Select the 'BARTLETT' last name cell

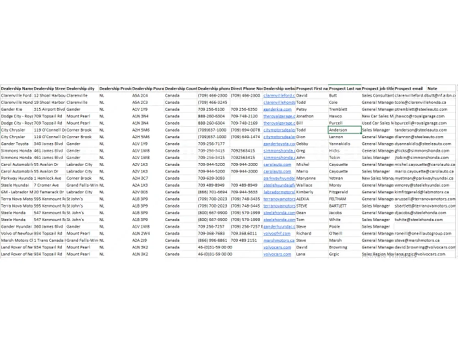click(x=345, y=206)
